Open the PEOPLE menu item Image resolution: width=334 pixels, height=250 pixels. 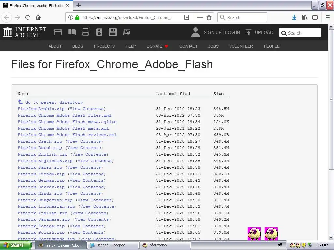point(271,46)
